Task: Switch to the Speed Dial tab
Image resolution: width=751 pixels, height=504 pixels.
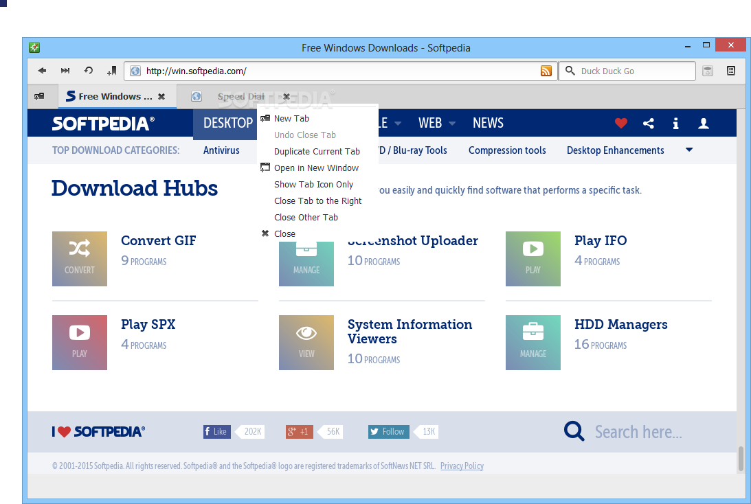Action: click(241, 97)
